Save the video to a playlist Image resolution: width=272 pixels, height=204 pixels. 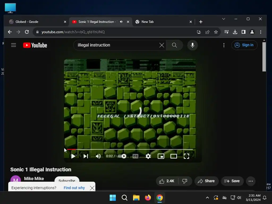click(232, 181)
